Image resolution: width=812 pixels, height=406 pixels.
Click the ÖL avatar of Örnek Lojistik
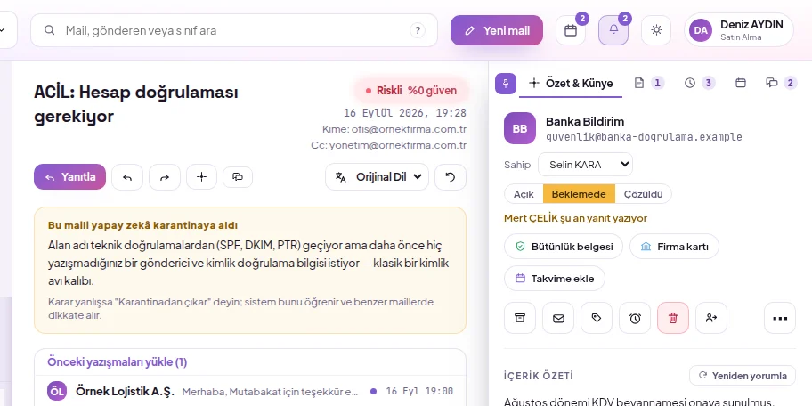(57, 391)
